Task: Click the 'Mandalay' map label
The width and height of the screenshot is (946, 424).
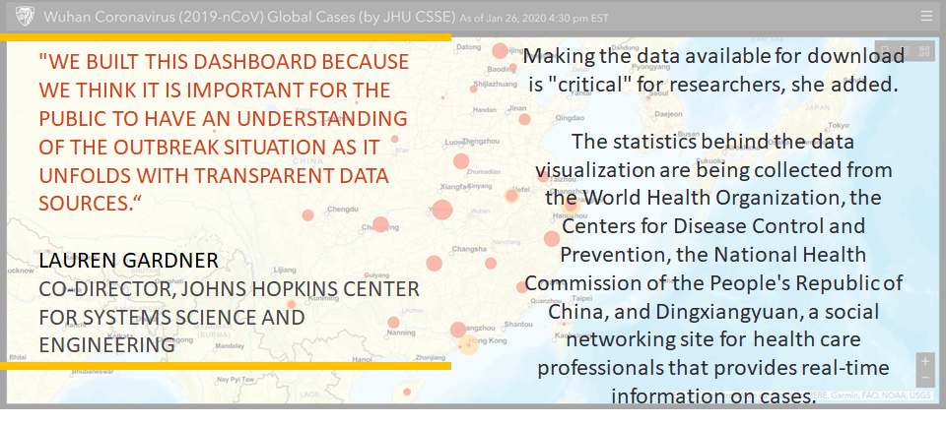Action: pos(230,346)
